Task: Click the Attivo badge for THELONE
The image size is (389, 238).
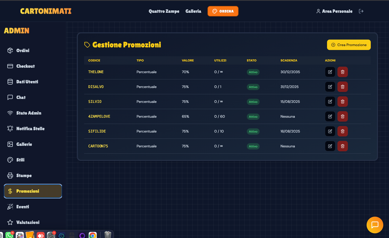Action: pyautogui.click(x=253, y=72)
